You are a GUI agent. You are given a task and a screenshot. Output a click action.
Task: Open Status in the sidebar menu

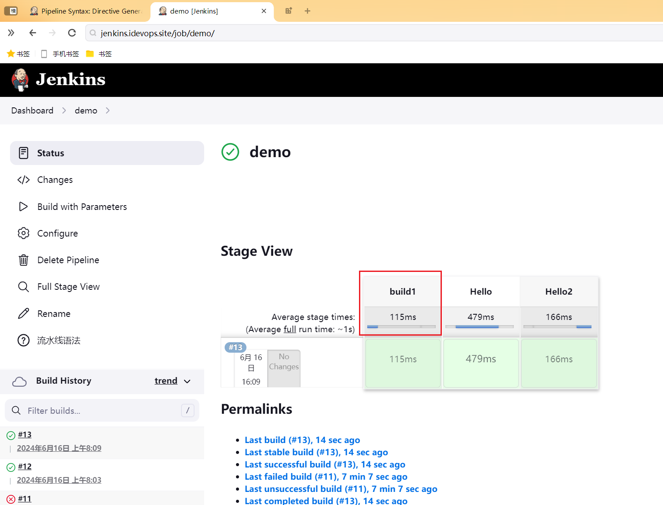tap(107, 153)
